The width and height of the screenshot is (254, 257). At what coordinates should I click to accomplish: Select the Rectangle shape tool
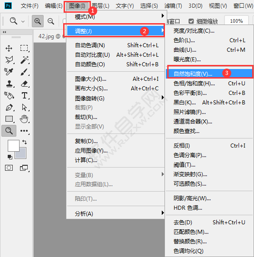[x=9, y=119]
